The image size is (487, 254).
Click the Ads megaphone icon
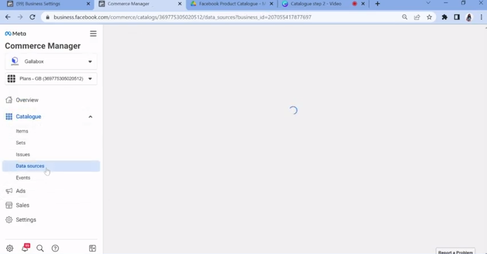click(9, 191)
